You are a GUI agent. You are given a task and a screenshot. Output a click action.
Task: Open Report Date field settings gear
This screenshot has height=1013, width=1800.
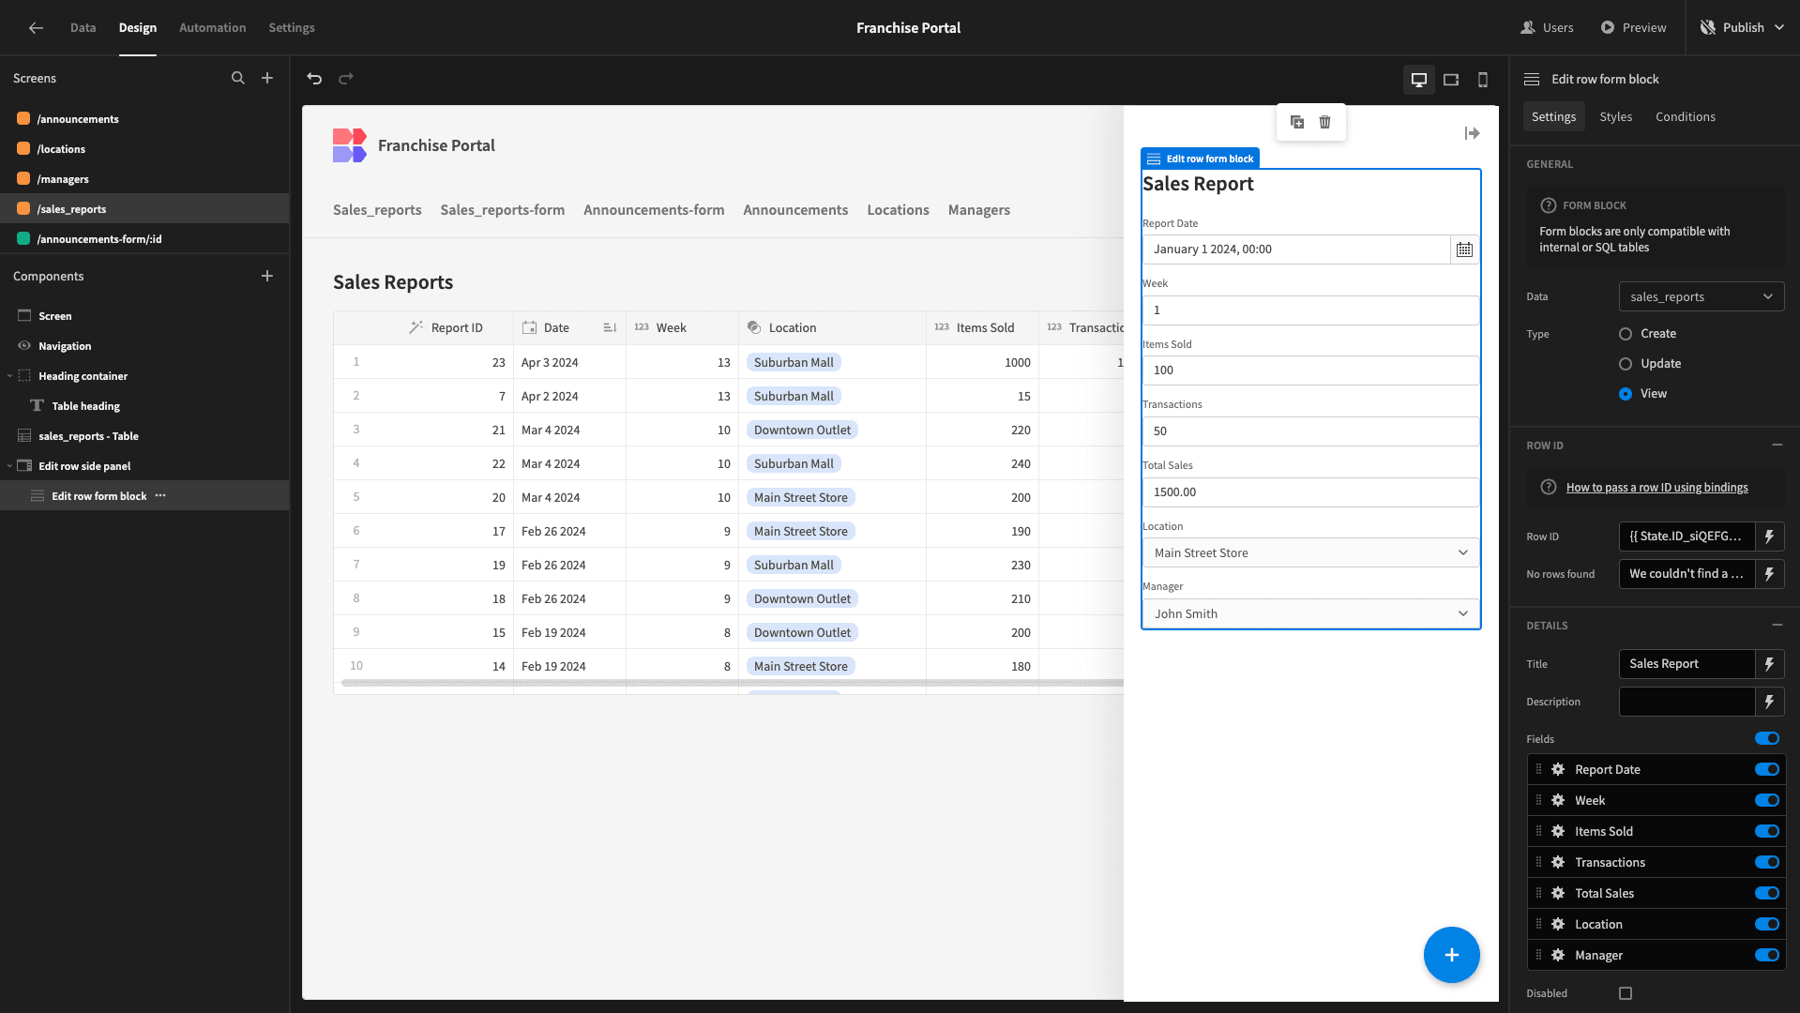tap(1558, 769)
